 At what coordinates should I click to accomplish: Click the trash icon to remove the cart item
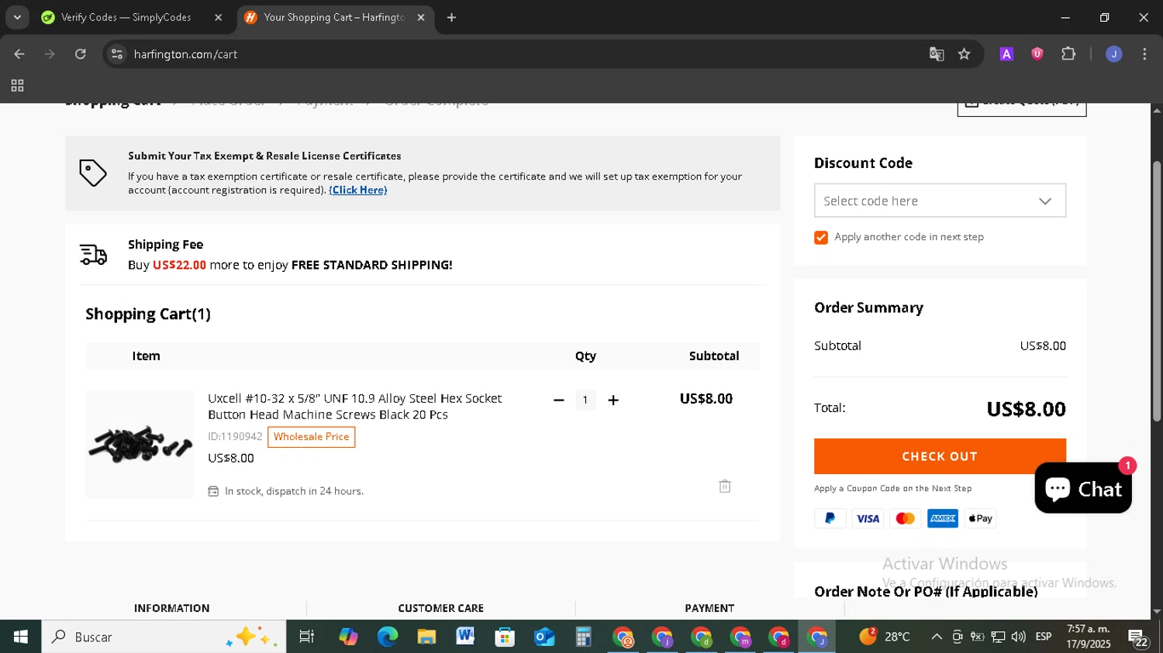coord(725,486)
